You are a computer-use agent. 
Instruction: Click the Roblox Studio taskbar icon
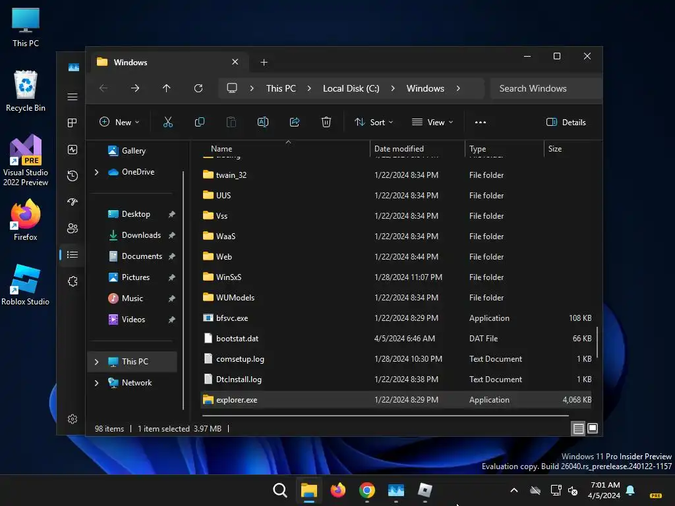tap(425, 490)
